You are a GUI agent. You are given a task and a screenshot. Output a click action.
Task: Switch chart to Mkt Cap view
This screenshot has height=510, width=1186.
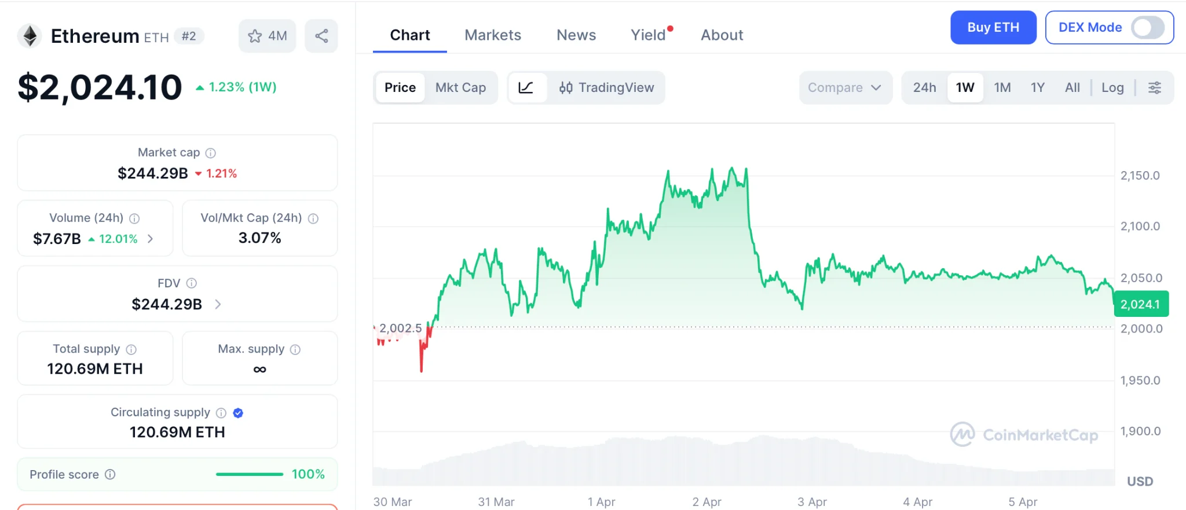pos(460,87)
